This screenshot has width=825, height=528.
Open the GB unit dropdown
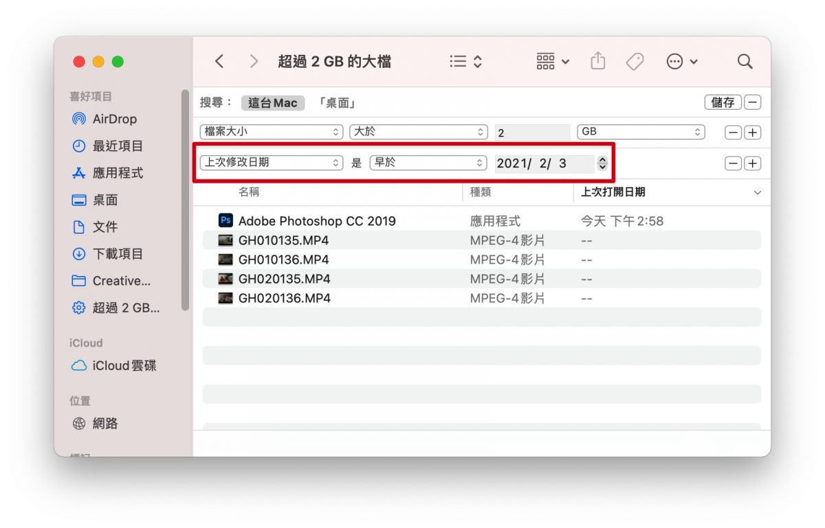tap(642, 131)
